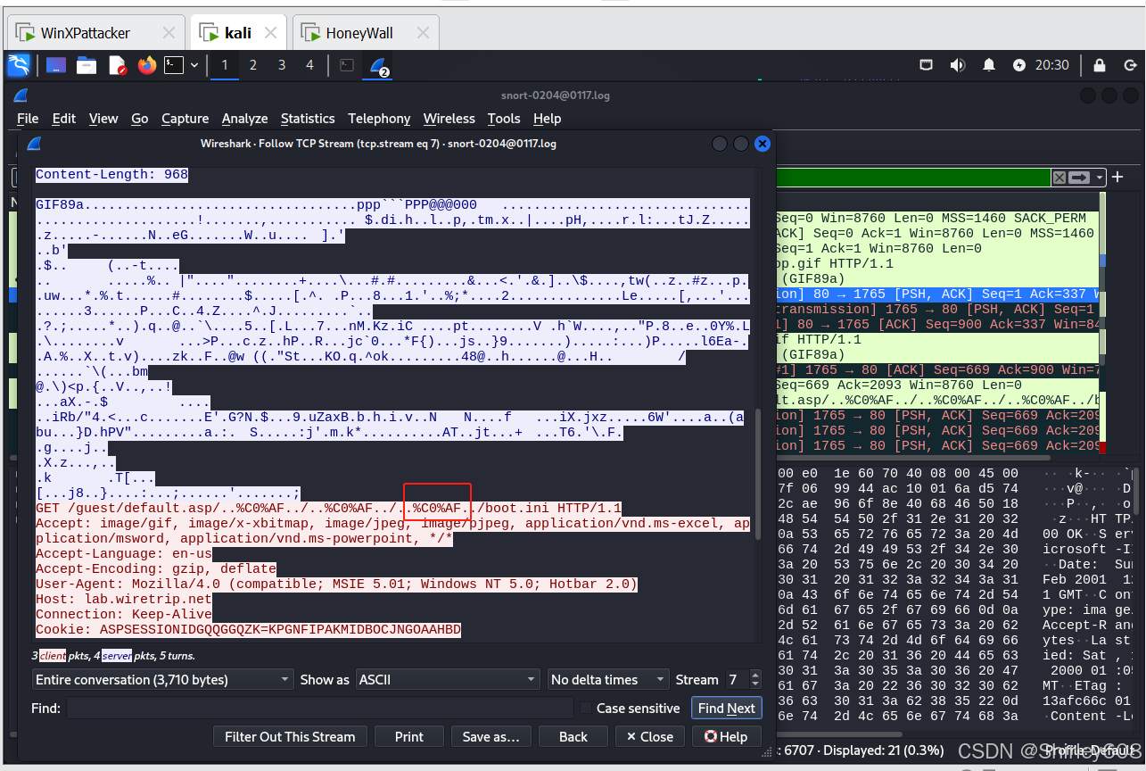The height and width of the screenshot is (771, 1146).
Task: Open the terminal emulator from the panel
Action: coord(175,65)
